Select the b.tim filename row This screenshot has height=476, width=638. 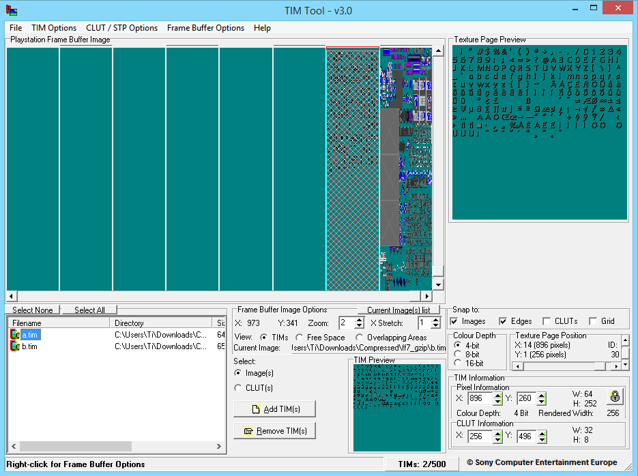pyautogui.click(x=30, y=346)
